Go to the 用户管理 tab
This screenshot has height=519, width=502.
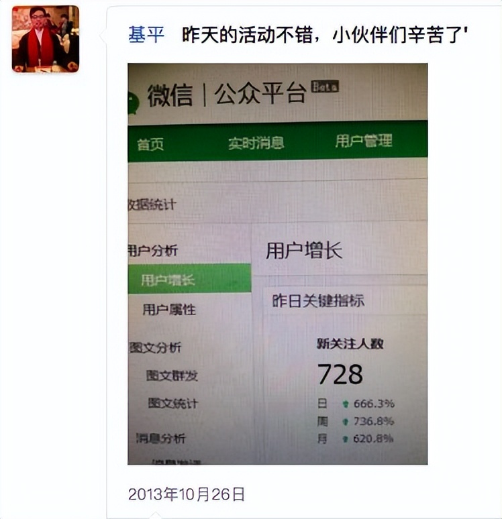(364, 141)
